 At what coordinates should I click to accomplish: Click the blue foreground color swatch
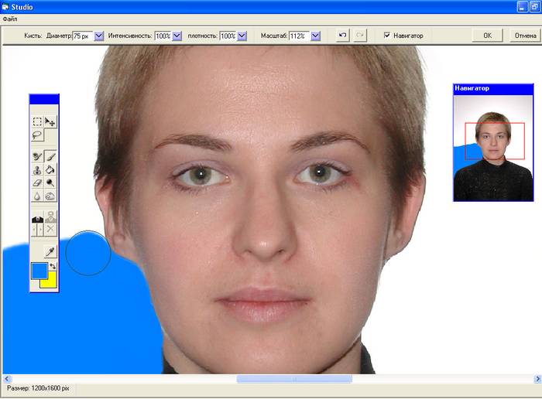point(38,271)
